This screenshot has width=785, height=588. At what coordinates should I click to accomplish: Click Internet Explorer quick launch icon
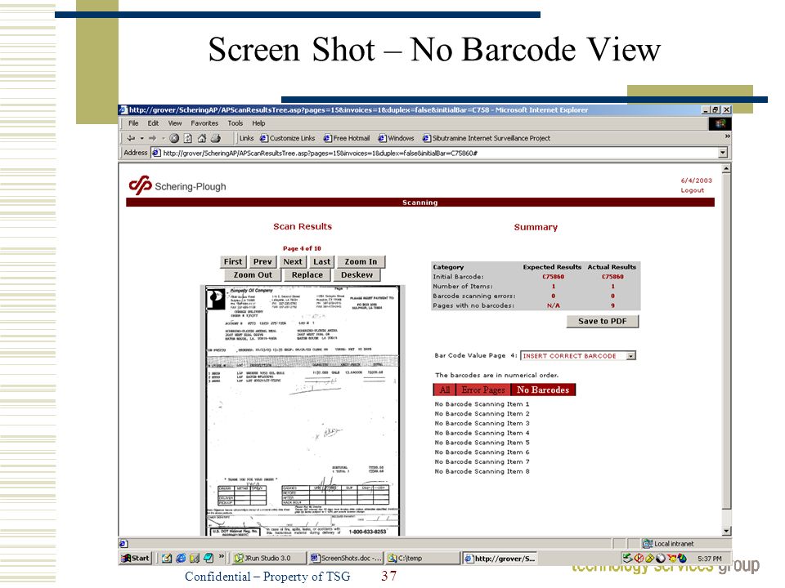[x=181, y=558]
